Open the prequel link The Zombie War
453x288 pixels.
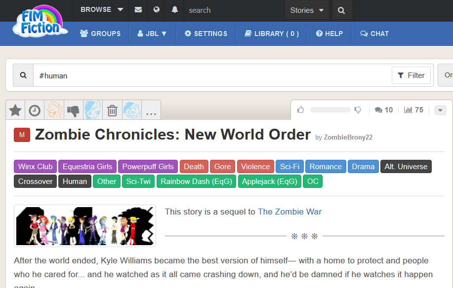click(x=289, y=212)
